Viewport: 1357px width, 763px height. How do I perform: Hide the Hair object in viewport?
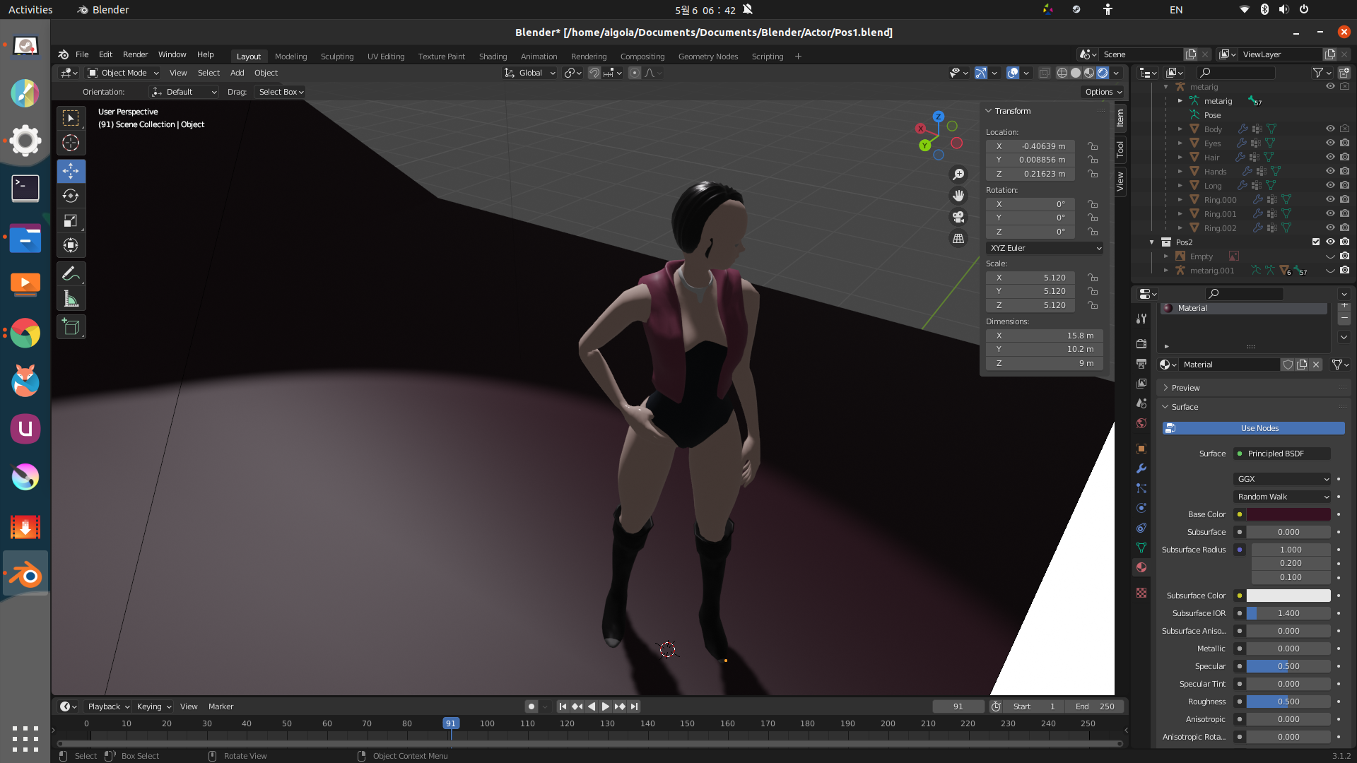point(1330,157)
